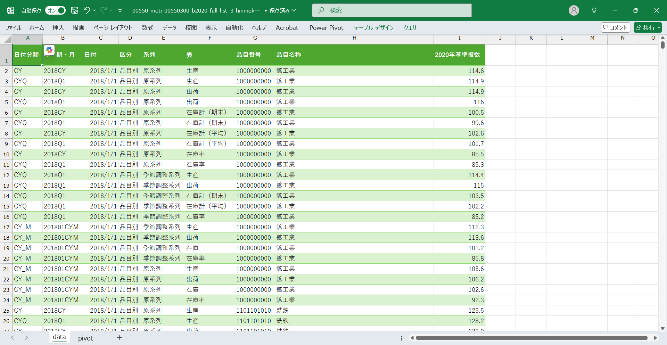Open the 保存済み save status dropdown
This screenshot has height=345, width=667.
pos(281,10)
